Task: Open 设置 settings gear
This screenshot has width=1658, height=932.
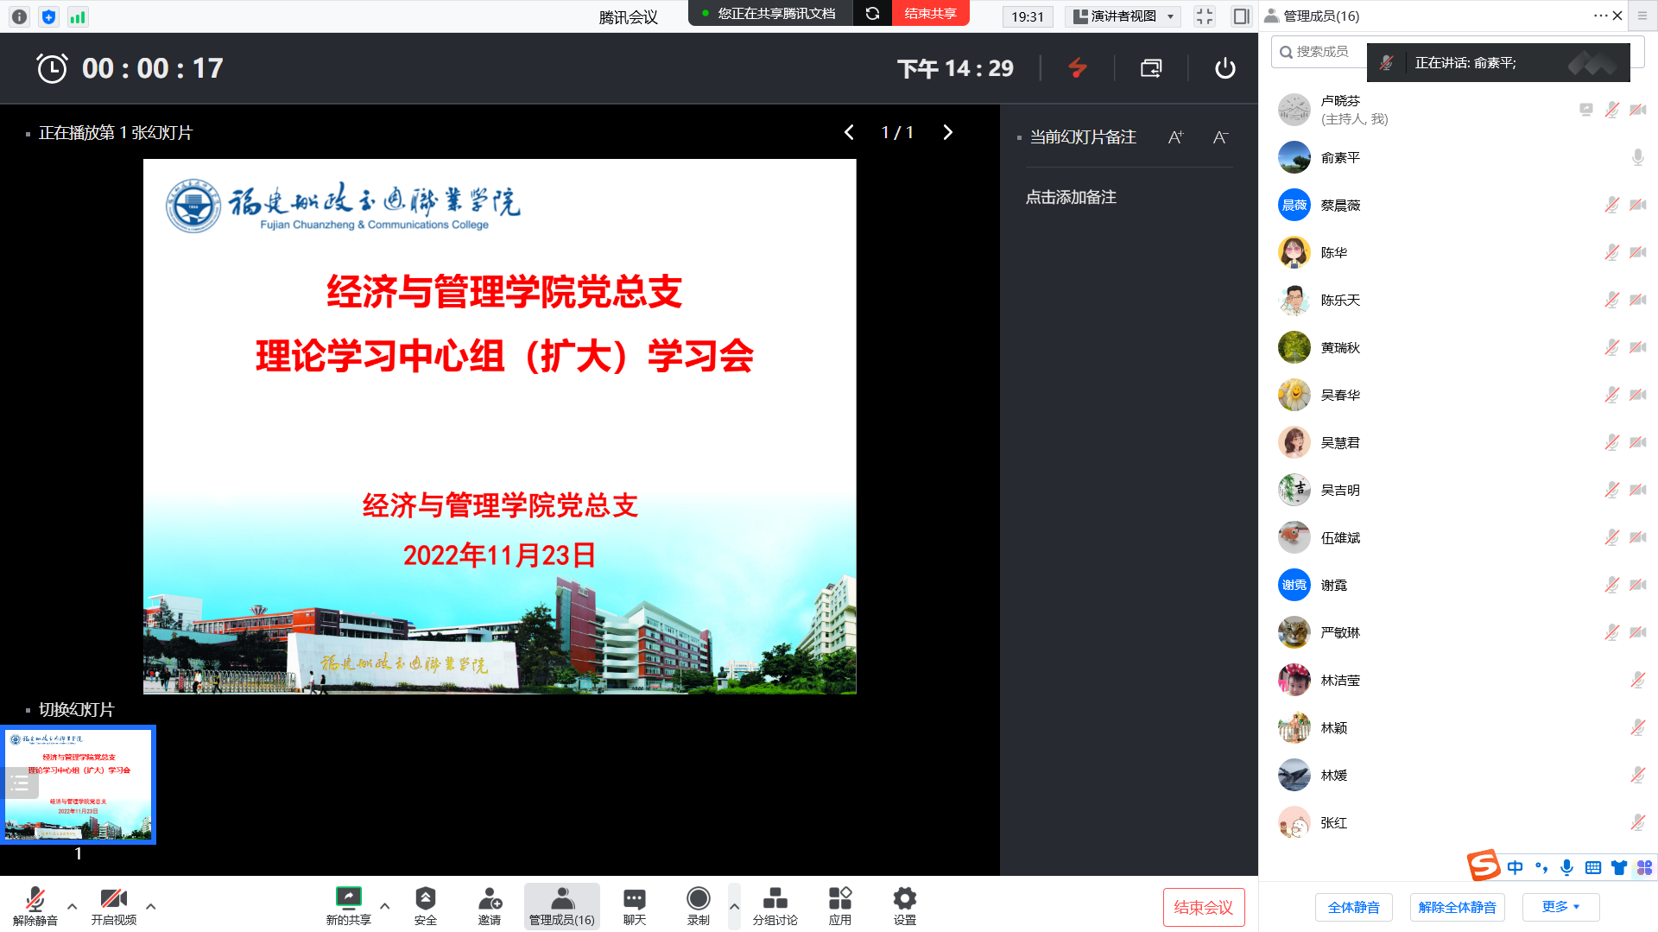Action: tap(904, 904)
